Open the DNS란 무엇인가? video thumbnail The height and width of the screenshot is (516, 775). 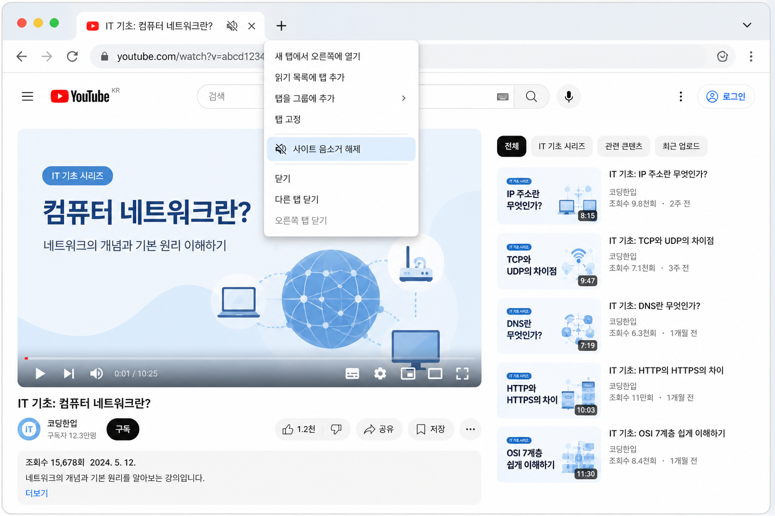[x=548, y=326]
